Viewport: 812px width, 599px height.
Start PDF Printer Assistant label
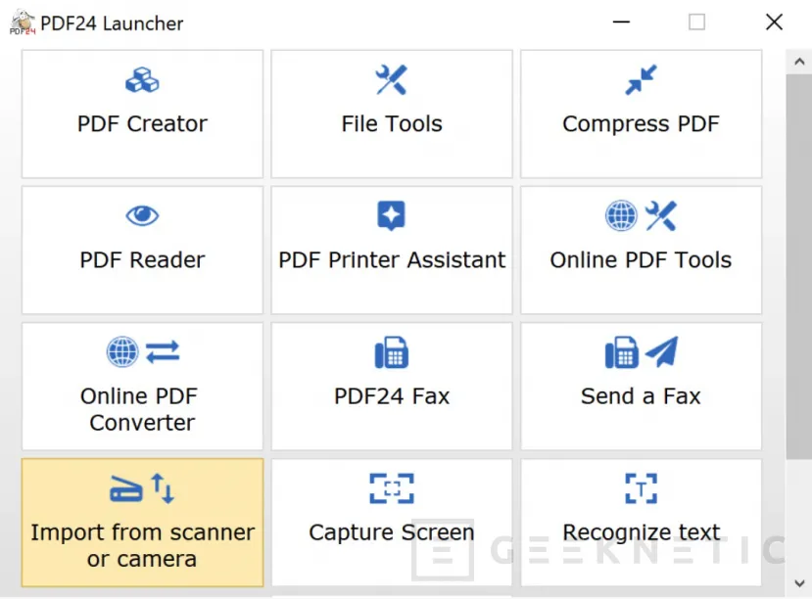click(x=392, y=260)
